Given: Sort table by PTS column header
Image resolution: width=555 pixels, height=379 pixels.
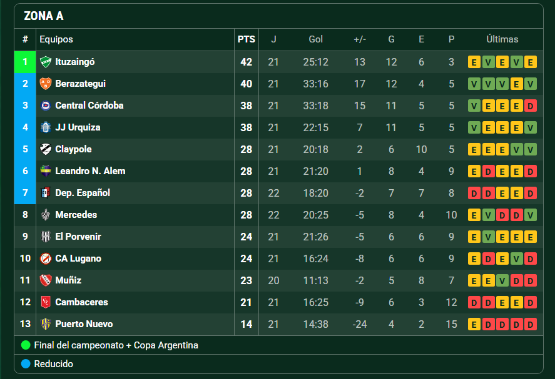Looking at the screenshot, I should [x=247, y=39].
